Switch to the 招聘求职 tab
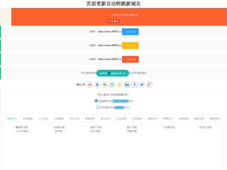This screenshot has width=227, height=170. click(184, 119)
